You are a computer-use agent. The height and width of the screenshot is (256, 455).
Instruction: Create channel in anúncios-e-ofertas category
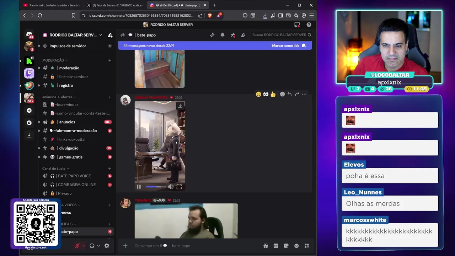point(109,97)
